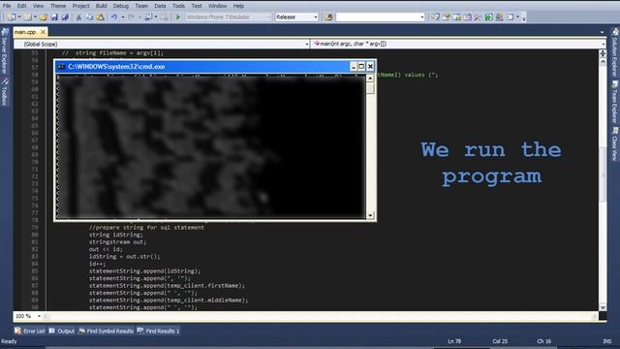The height and width of the screenshot is (349, 620).
Task: Open the Team Explorer side tab
Action: tap(615, 103)
